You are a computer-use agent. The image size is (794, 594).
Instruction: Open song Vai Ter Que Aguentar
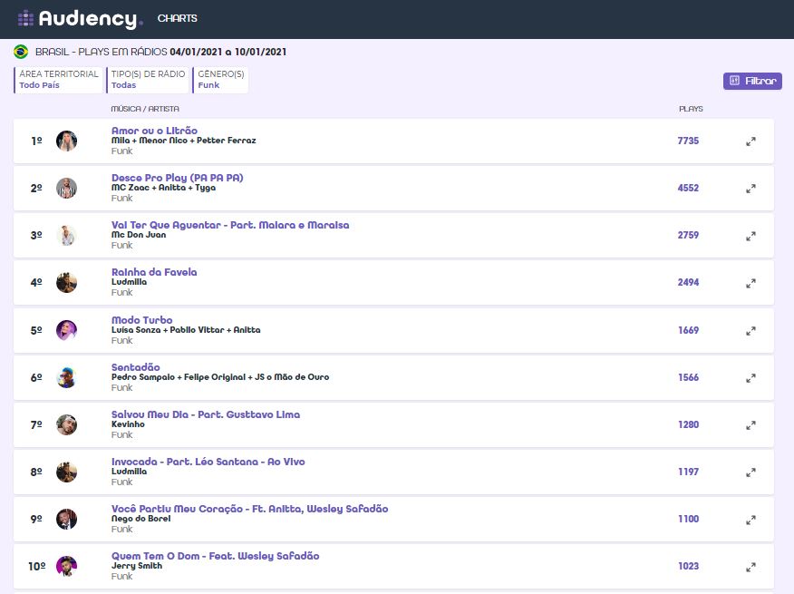point(230,225)
